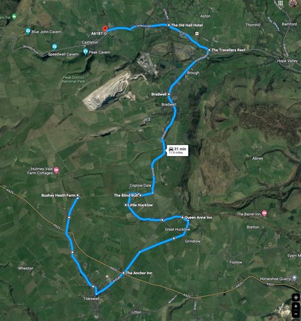
Task: Select the Hulmes Vale Farm Cottages lodging pin
Action: 56,171
